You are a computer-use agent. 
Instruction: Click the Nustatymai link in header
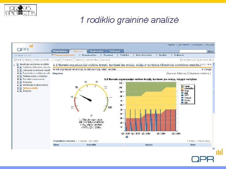[x=197, y=45]
